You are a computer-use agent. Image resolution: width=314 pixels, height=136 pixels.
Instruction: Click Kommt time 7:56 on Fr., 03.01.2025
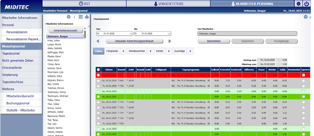(x=121, y=86)
